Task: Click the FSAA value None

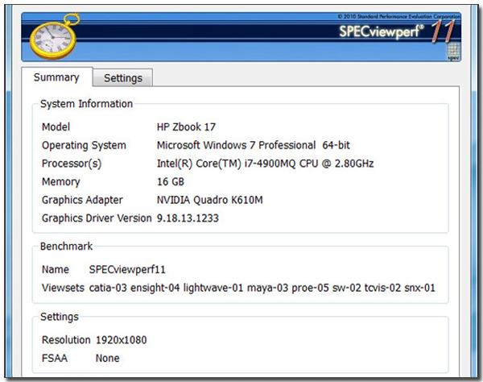Action: [107, 358]
